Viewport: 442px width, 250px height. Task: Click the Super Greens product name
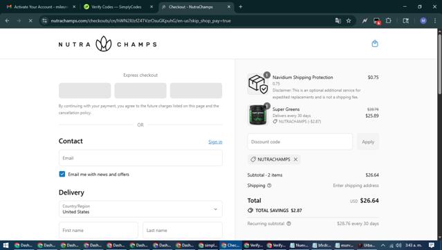point(286,109)
